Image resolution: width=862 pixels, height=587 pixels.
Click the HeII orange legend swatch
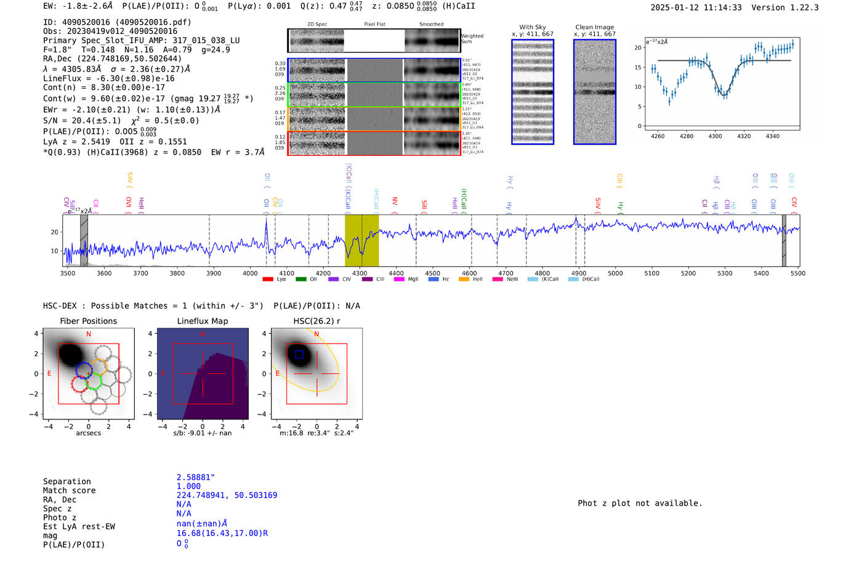(x=464, y=279)
